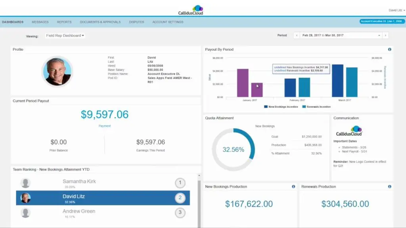Select the rank 2 badge for David Litz

180,198
